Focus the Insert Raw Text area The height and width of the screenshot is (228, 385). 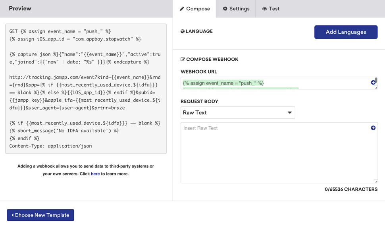279,153
